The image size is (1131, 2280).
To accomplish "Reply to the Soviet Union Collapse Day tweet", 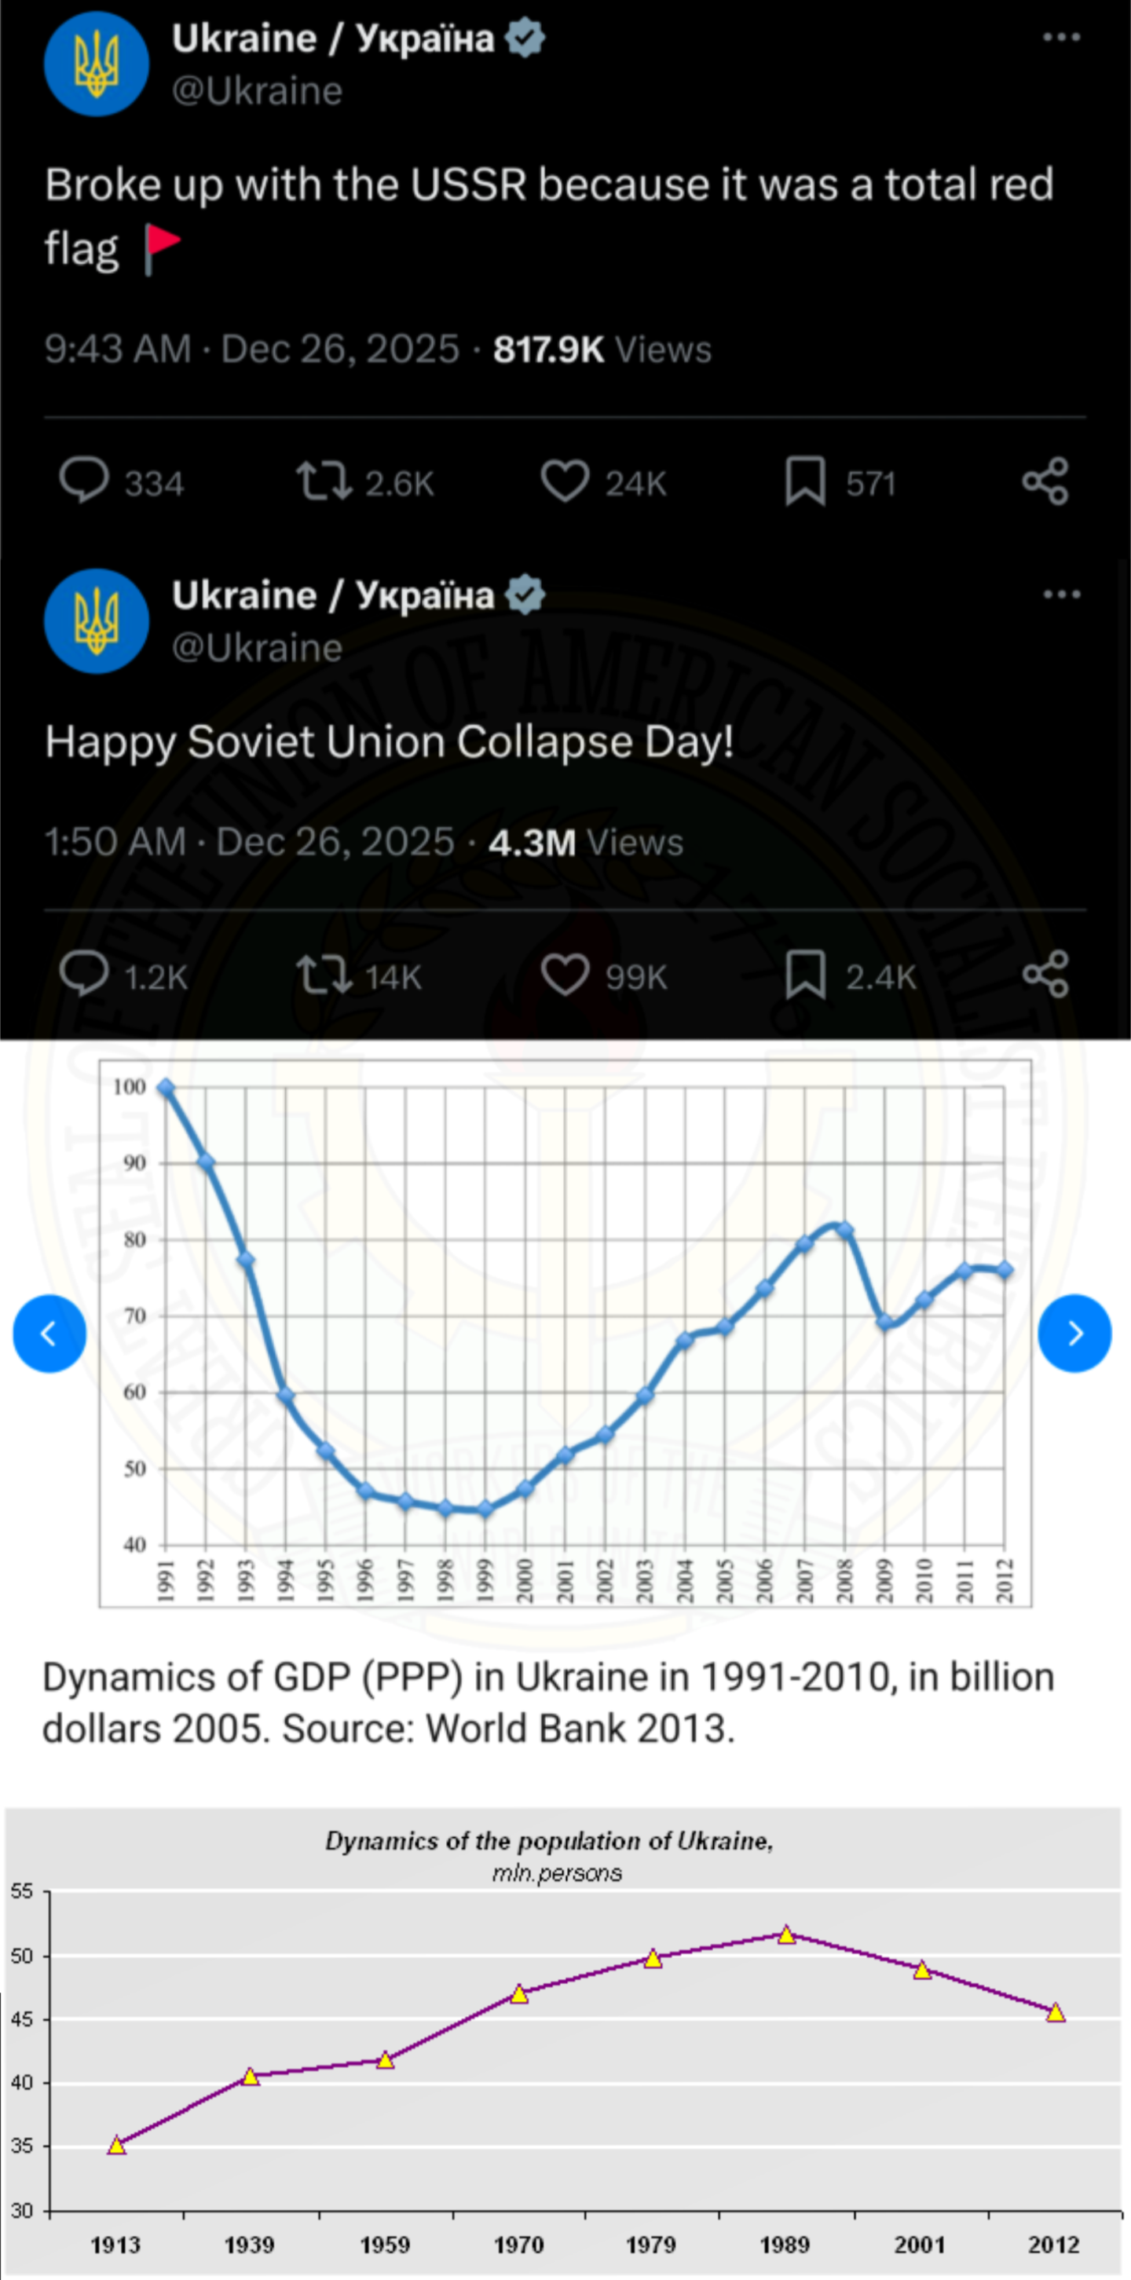I will pyautogui.click(x=84, y=974).
